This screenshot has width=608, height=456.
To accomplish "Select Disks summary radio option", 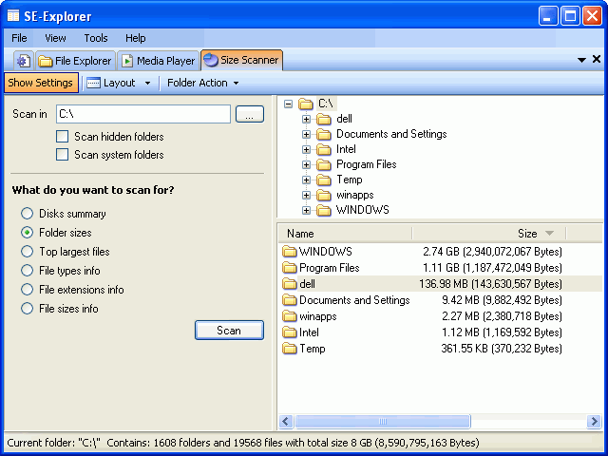I will click(x=27, y=213).
